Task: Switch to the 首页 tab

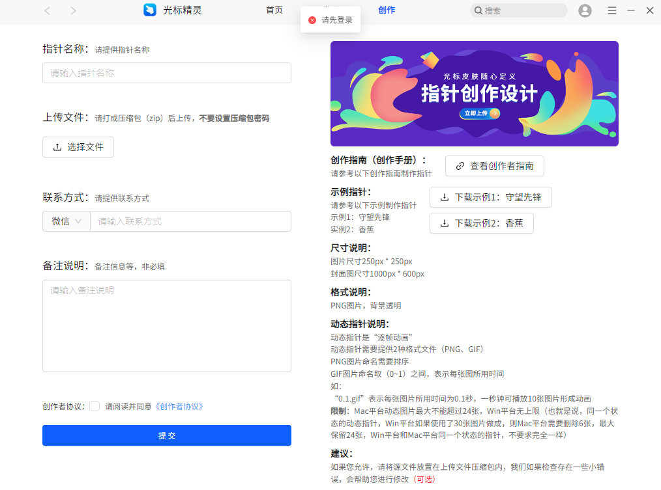Action: [274, 10]
